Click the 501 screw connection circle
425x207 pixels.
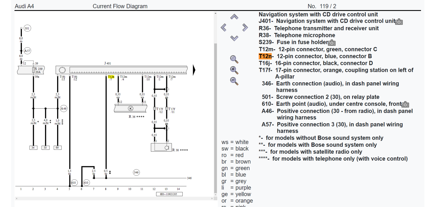(27, 28)
